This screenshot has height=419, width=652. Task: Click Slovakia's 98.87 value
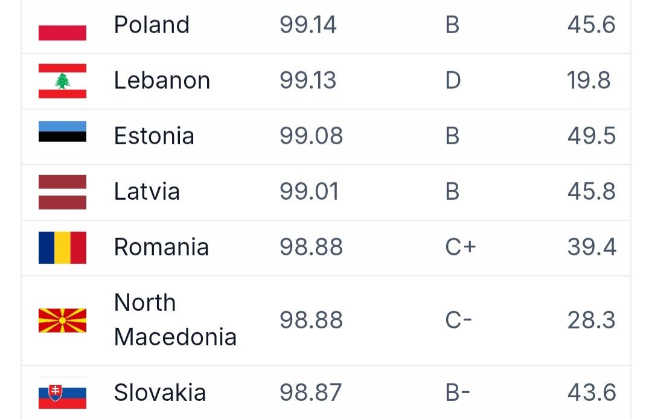[x=311, y=393]
